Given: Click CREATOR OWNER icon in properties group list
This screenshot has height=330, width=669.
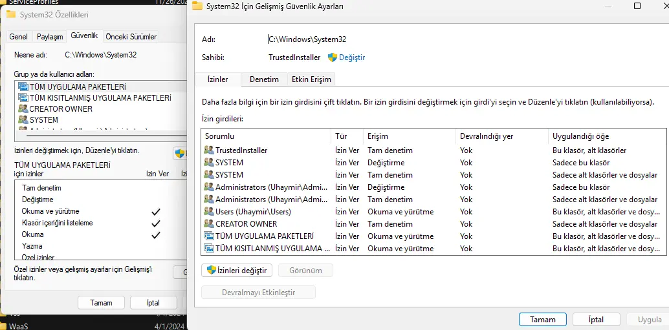Looking at the screenshot, I should [23, 108].
